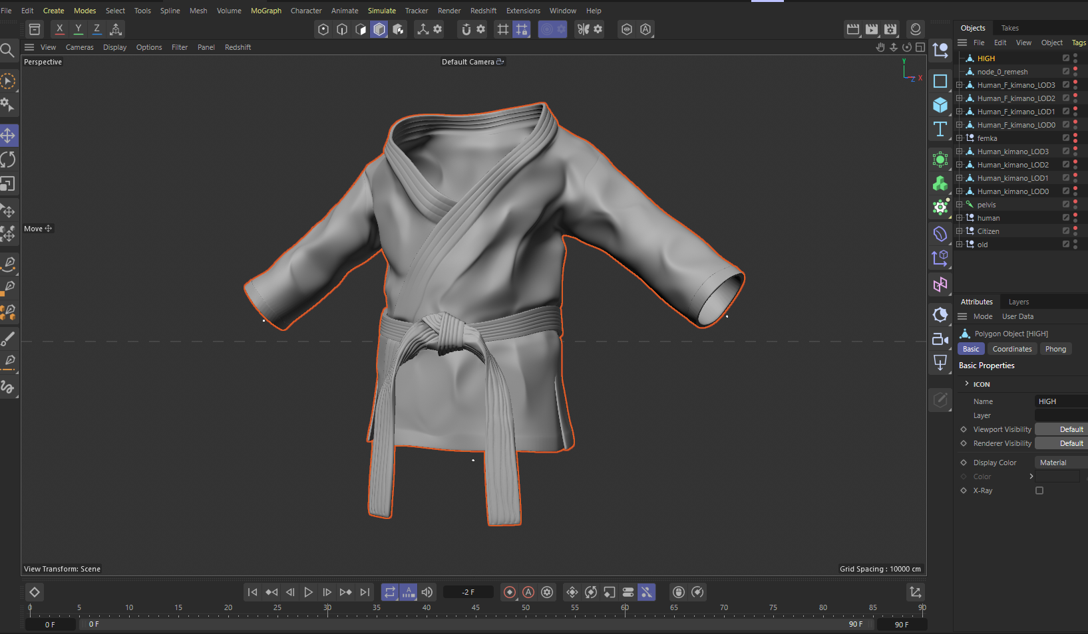Image resolution: width=1088 pixels, height=634 pixels.
Task: Expand the Human_F_kimano_LOD3 object hierarchy
Action: 960,85
